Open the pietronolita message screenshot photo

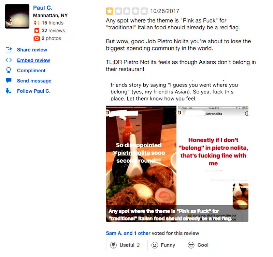(x=213, y=164)
